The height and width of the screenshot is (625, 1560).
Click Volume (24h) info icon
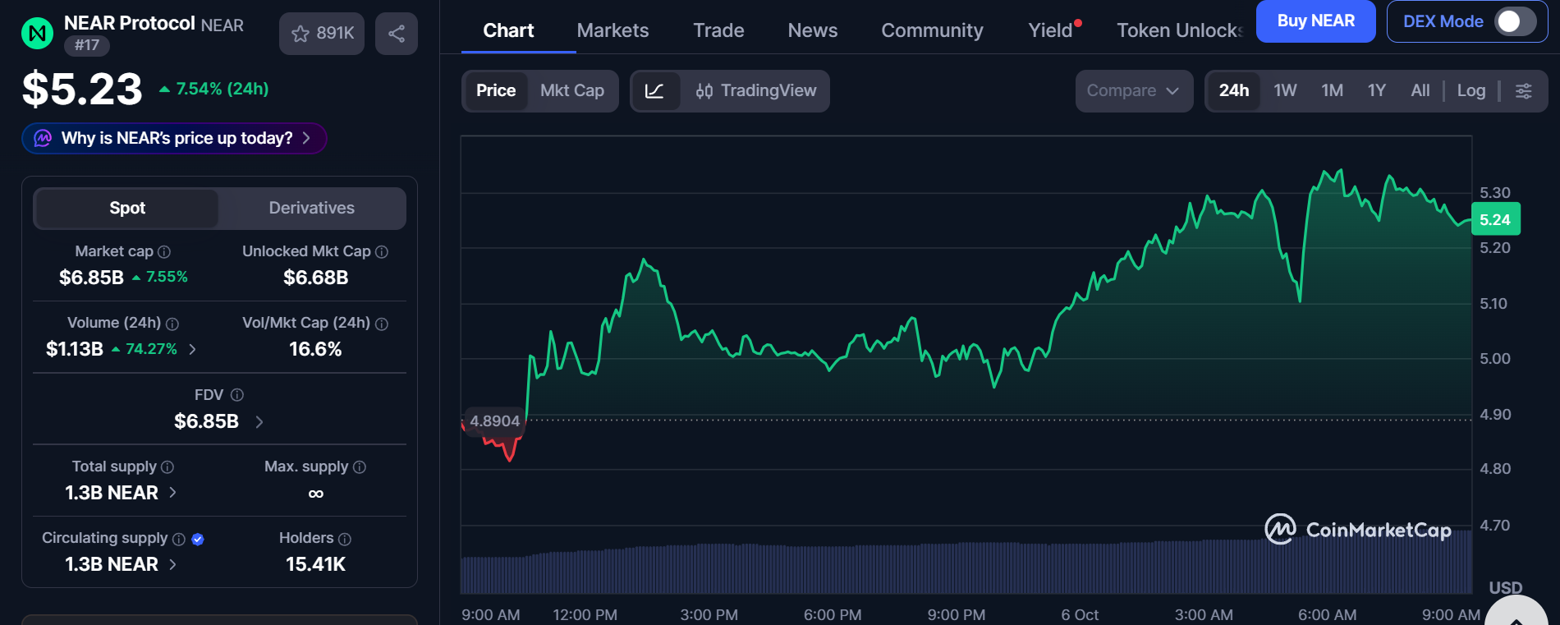172,324
